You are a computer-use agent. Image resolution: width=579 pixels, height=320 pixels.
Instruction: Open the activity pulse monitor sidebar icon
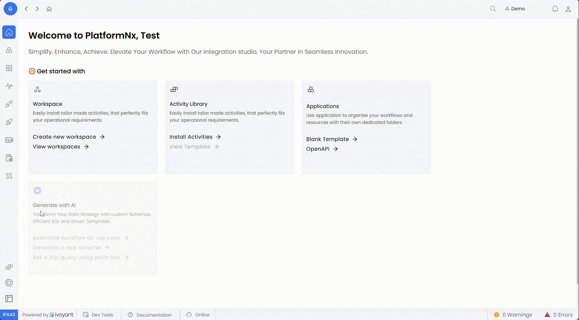click(x=9, y=86)
